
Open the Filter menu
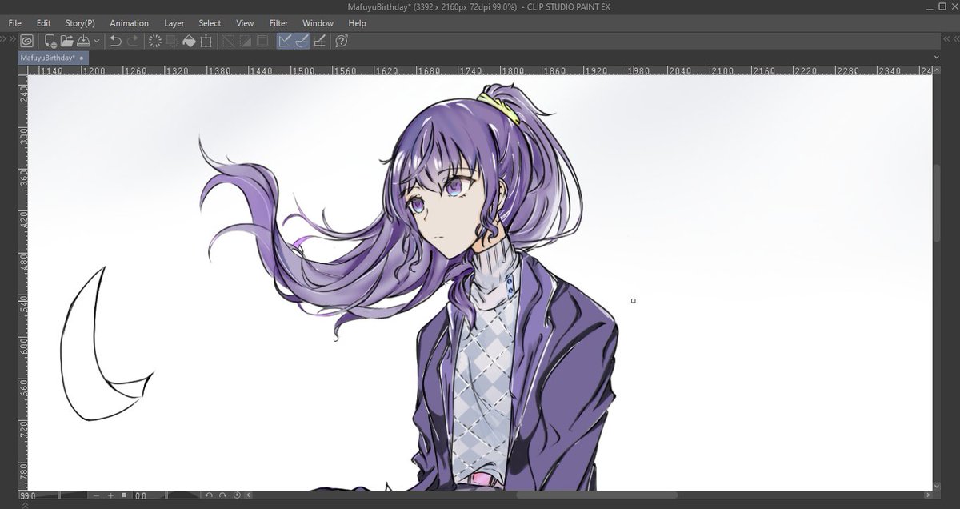[278, 23]
